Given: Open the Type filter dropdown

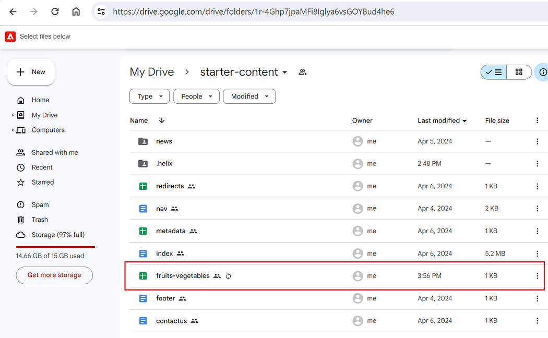Looking at the screenshot, I should coord(150,96).
